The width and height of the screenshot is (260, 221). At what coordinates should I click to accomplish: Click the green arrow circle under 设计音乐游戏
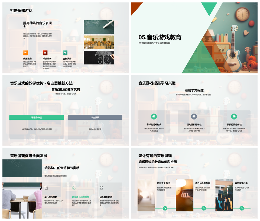[165, 208]
